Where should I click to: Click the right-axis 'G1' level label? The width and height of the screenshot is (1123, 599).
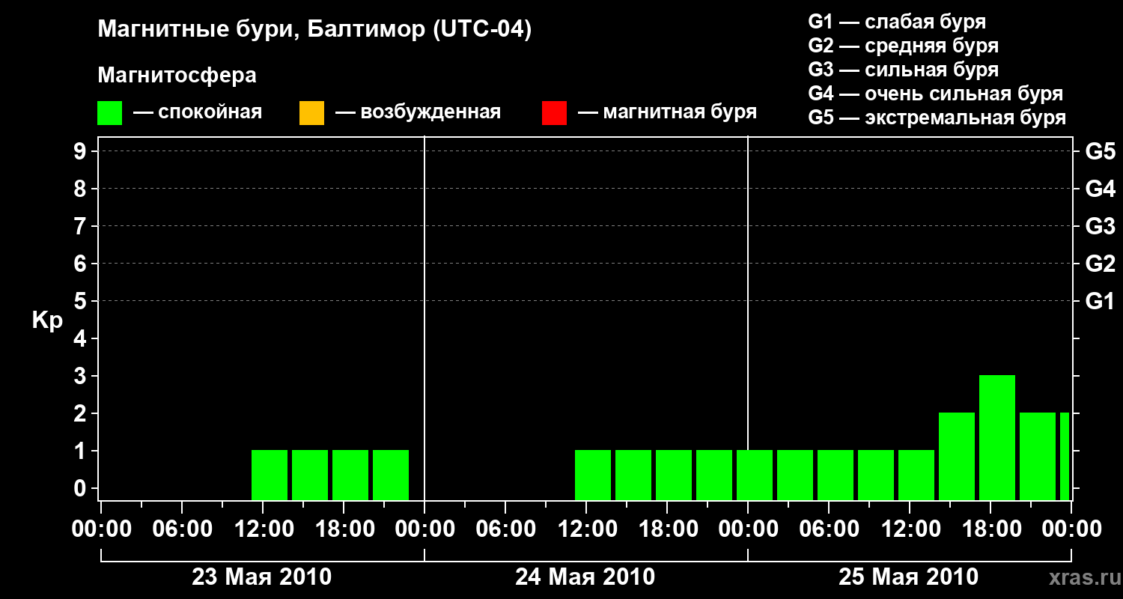[1101, 301]
